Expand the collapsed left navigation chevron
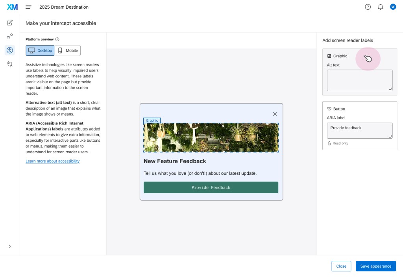Image resolution: width=403 pixels, height=277 pixels. (x=9, y=246)
